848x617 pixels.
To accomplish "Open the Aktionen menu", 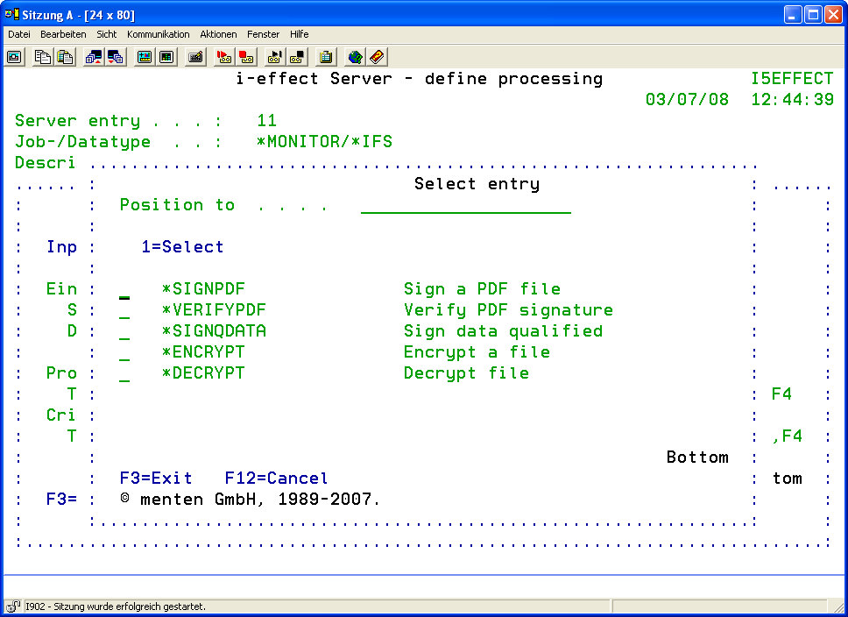I will coord(218,34).
